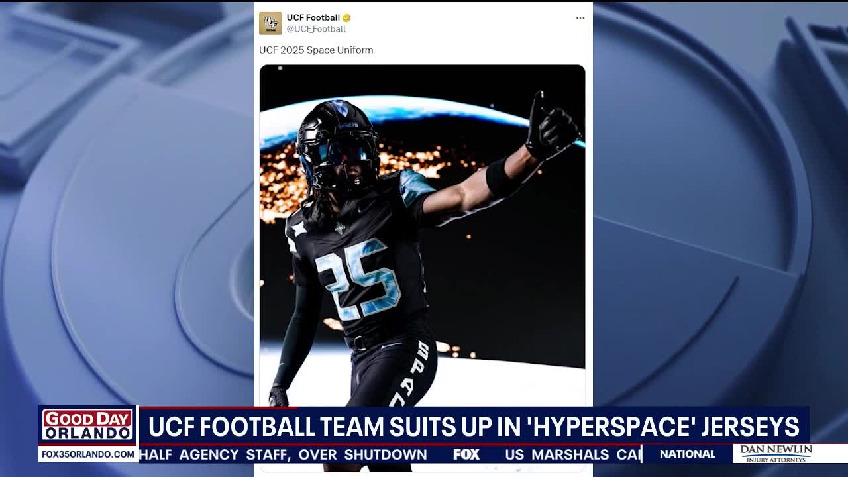Click the FOX35ORLANDO.COM website link
This screenshot has height=477, width=848.
(87, 454)
